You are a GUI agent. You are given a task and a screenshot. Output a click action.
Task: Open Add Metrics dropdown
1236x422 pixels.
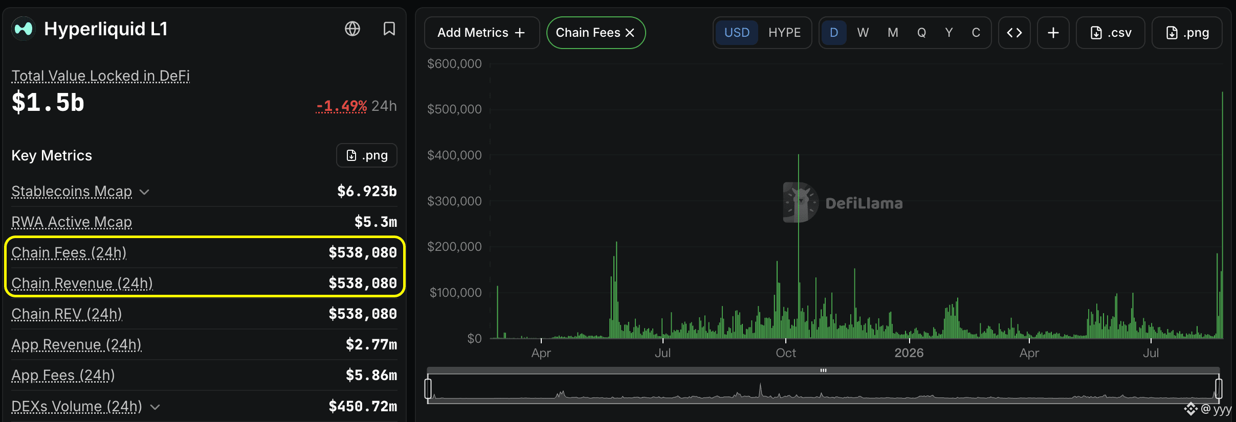point(482,33)
